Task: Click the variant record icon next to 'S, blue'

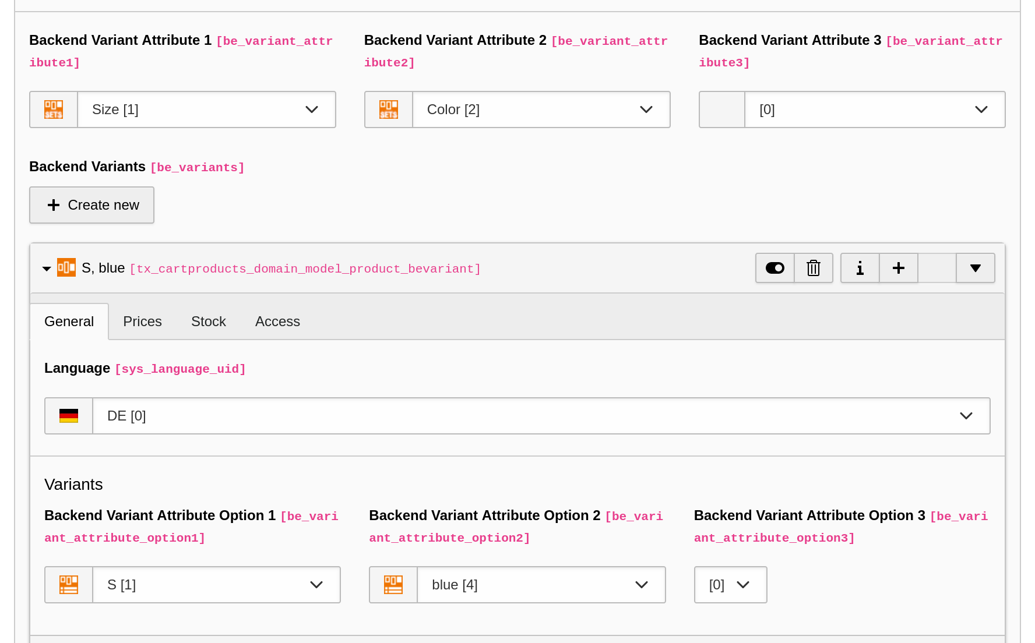Action: [x=66, y=268]
